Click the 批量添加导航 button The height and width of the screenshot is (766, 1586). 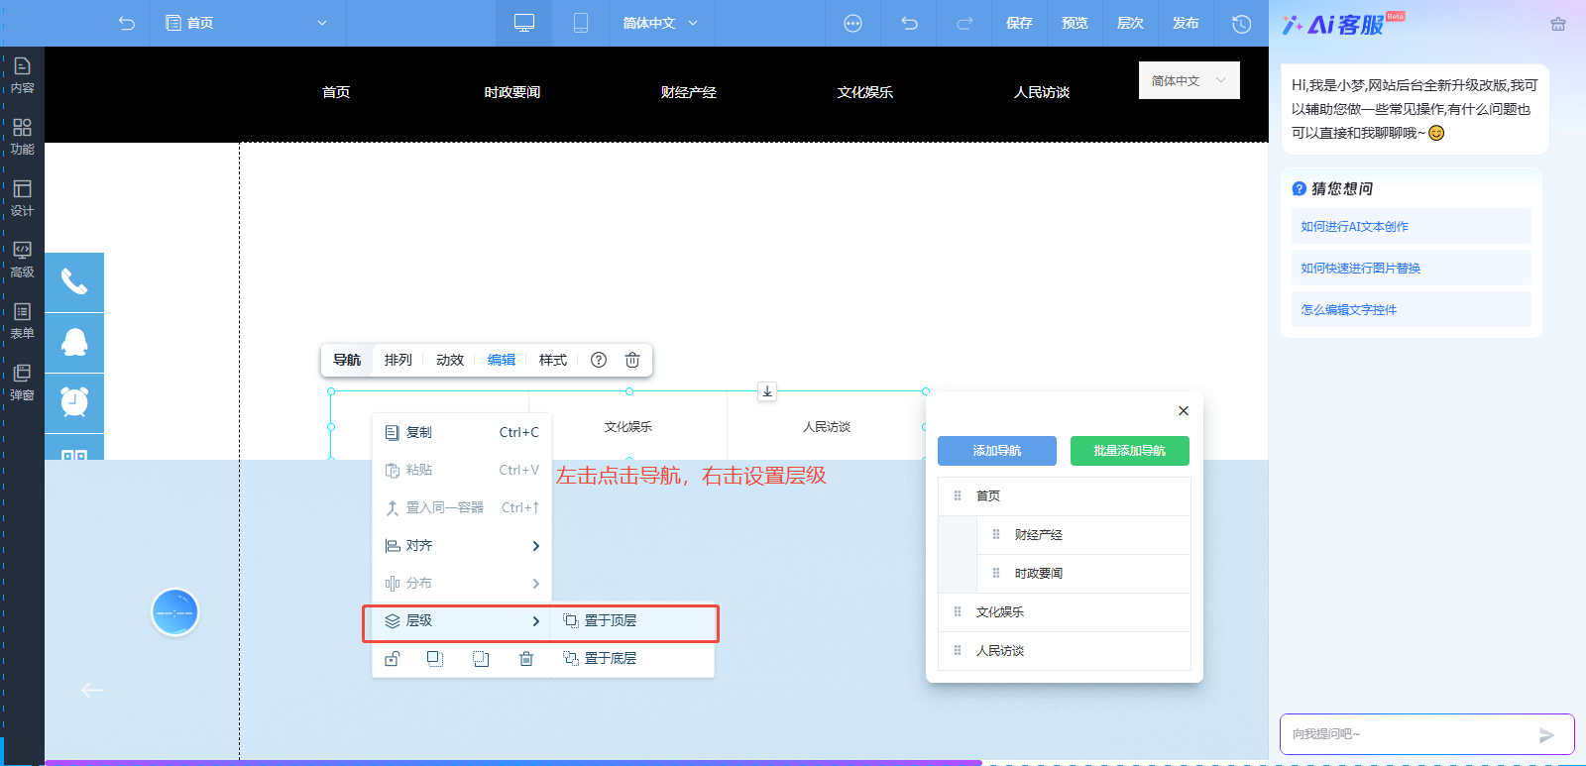pos(1130,451)
